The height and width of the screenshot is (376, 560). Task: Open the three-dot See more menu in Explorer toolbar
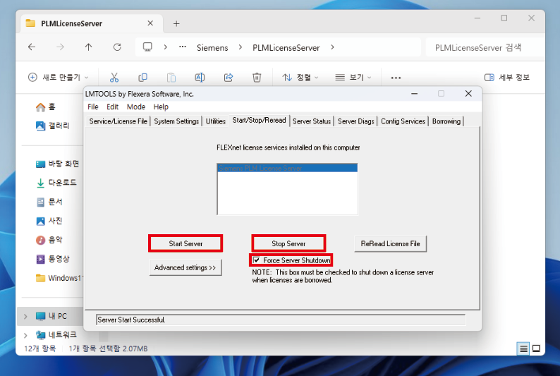(396, 78)
